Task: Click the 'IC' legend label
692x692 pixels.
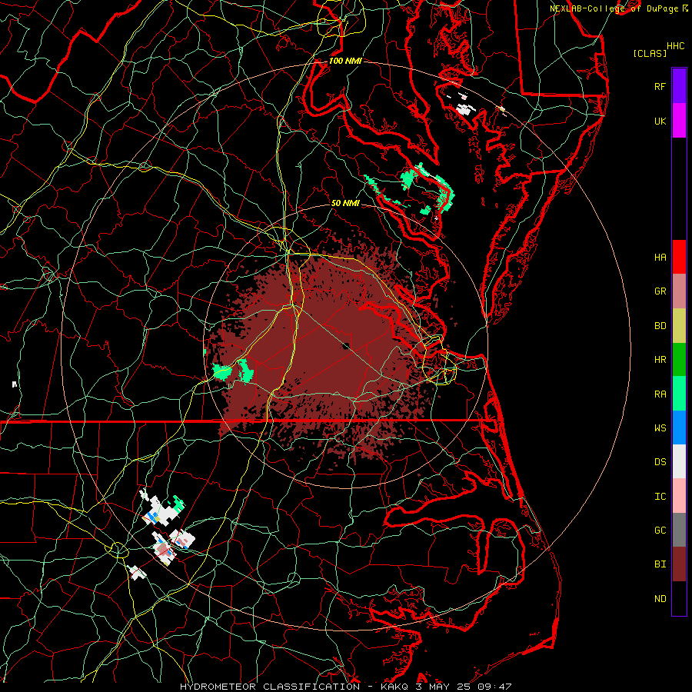Action: [660, 497]
